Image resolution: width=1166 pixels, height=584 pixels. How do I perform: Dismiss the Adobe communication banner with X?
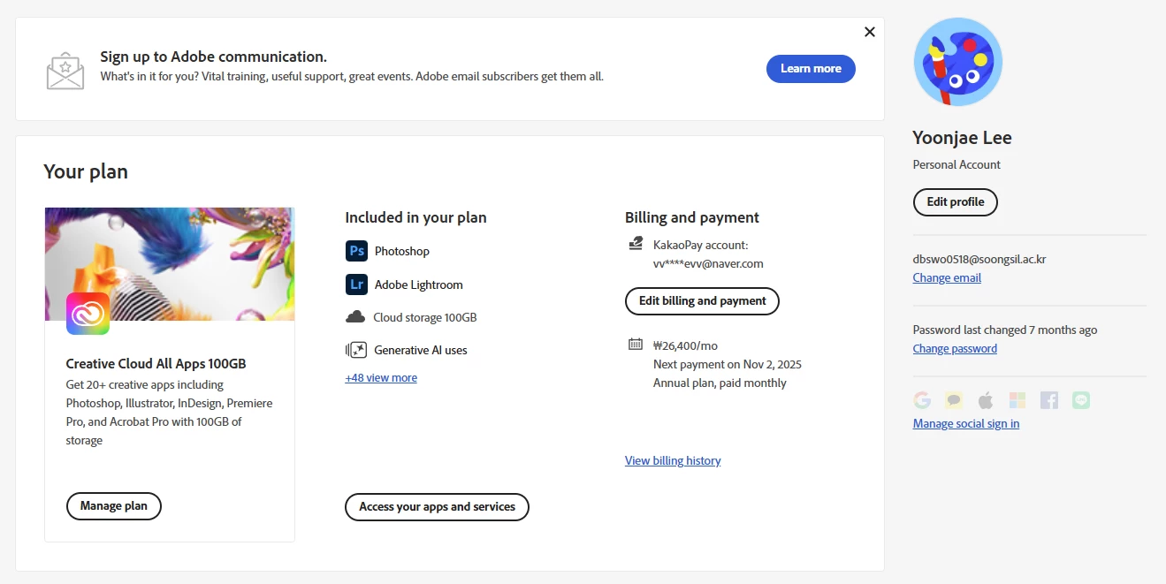870,32
